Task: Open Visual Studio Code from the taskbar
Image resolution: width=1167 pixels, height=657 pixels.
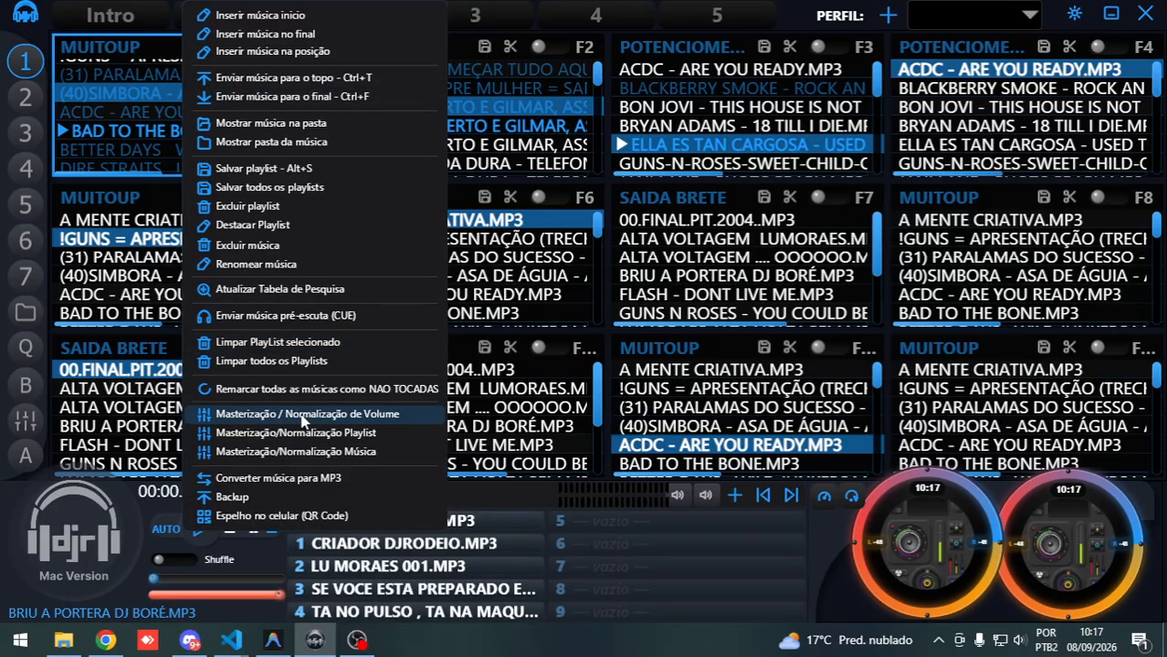Action: click(231, 640)
